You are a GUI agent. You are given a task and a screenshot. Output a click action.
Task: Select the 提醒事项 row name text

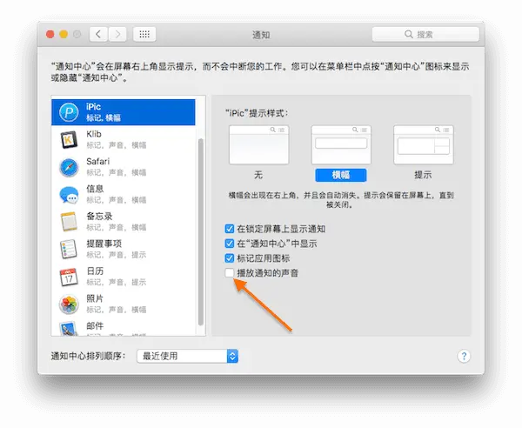(x=104, y=244)
